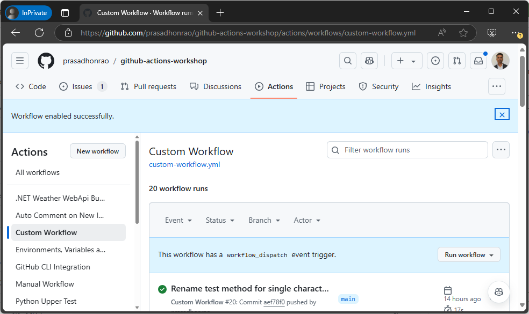
Task: Dismiss the Workflow enabled successfully banner
Action: 502,114
